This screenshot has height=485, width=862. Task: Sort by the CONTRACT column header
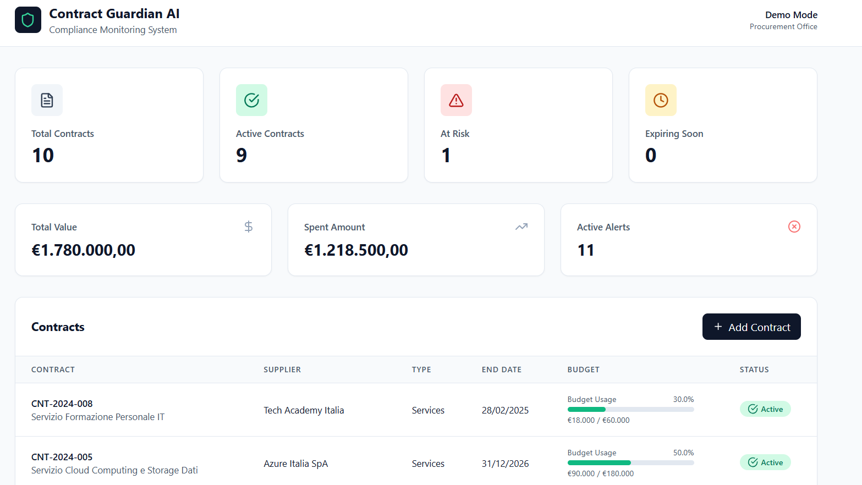(x=53, y=370)
